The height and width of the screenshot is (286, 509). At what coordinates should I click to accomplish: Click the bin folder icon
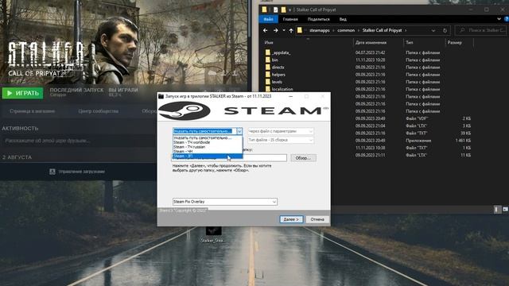point(267,60)
